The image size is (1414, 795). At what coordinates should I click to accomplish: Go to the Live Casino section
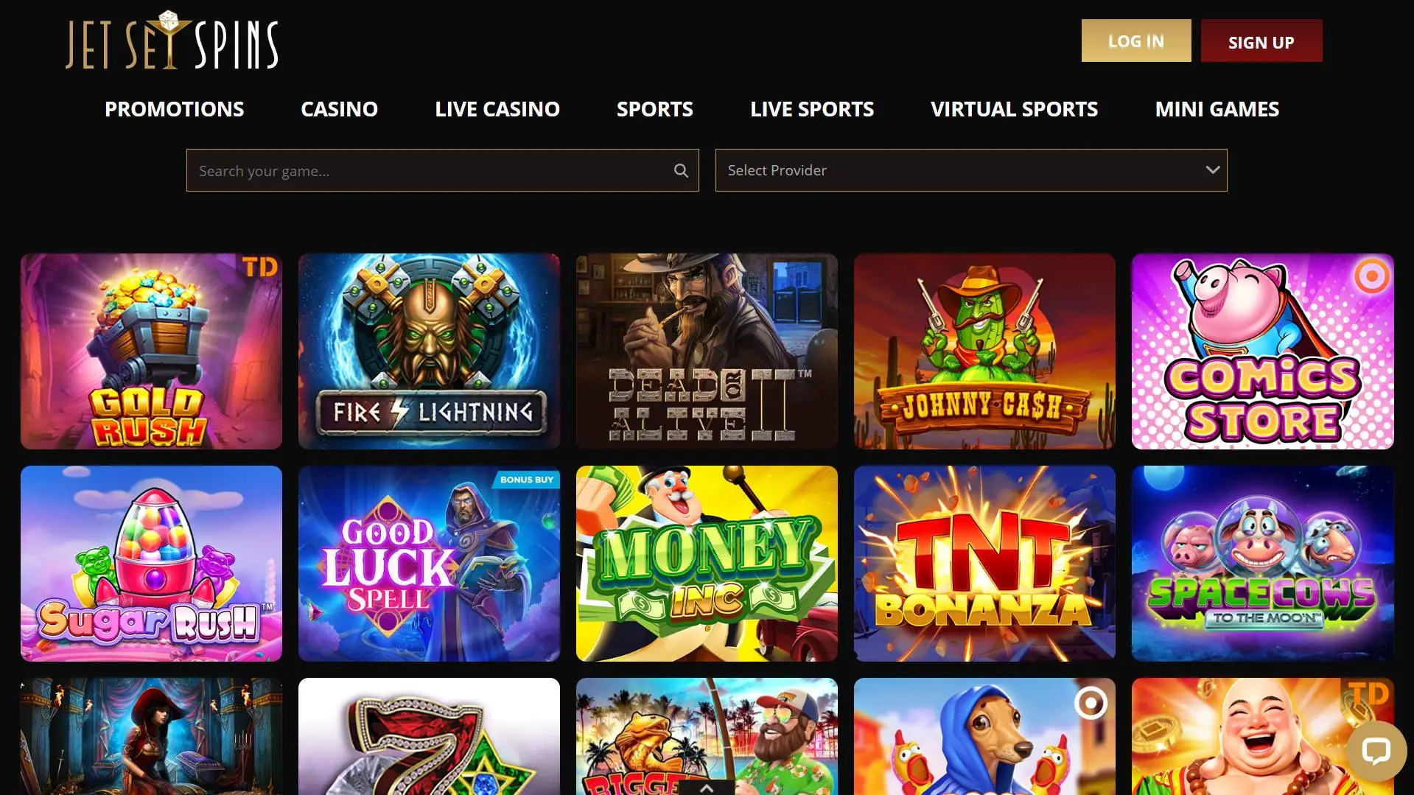coord(497,109)
